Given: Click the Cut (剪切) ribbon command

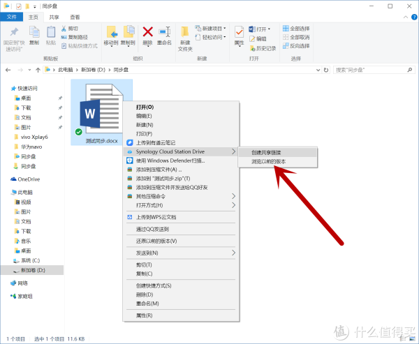Looking at the screenshot, I should [x=70, y=29].
